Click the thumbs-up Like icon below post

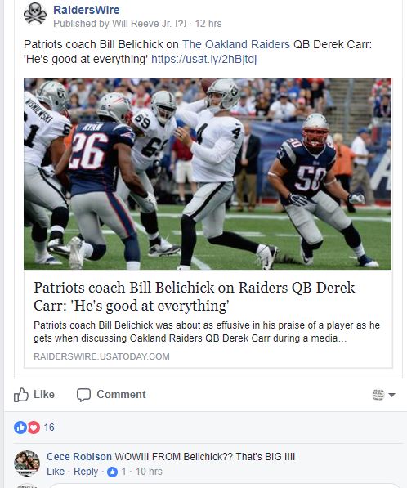pyautogui.click(x=21, y=395)
